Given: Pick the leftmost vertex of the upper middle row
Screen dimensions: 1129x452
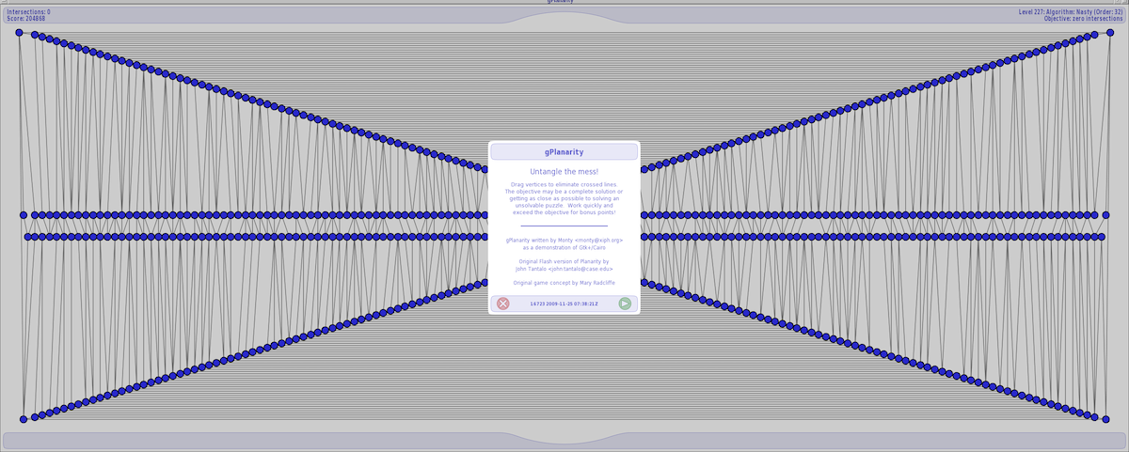Looking at the screenshot, I should click(24, 215).
